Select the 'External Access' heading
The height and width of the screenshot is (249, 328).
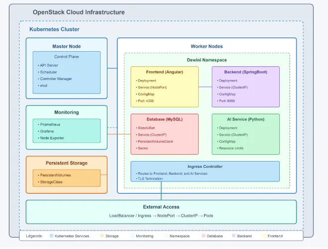(x=161, y=207)
